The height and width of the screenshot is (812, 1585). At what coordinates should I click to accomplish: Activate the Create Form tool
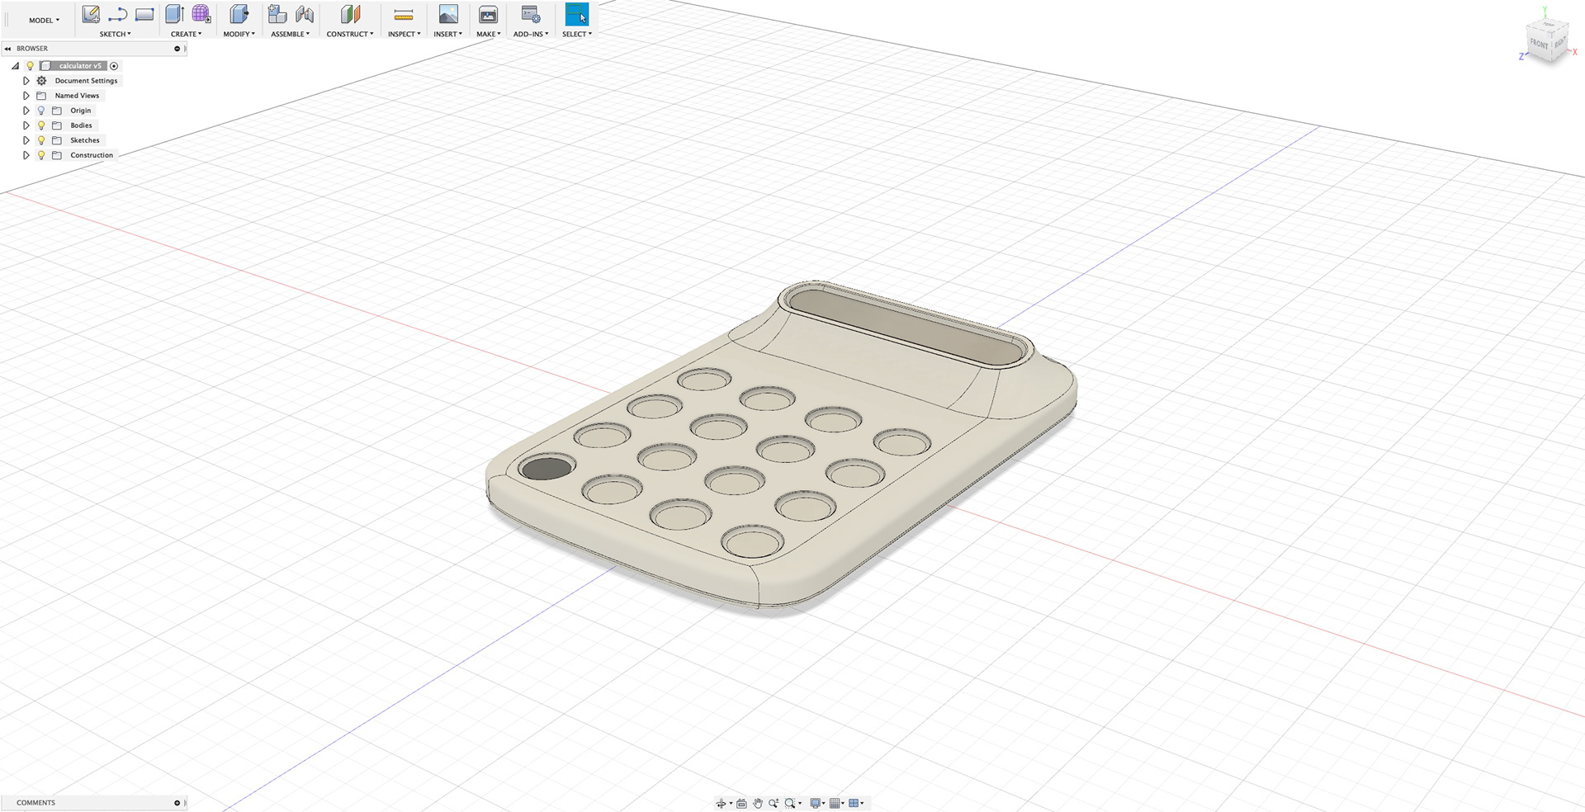coord(201,13)
